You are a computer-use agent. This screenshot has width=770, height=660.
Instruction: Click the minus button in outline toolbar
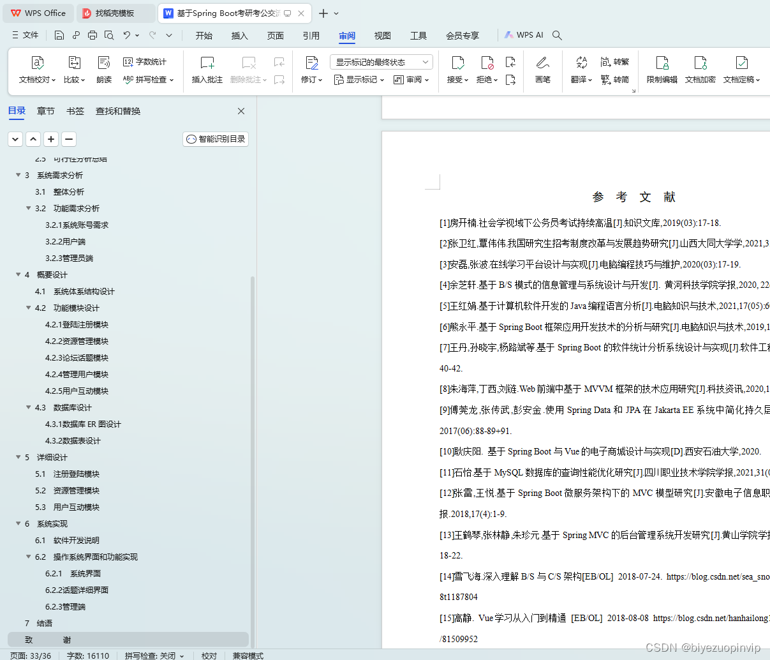(69, 139)
